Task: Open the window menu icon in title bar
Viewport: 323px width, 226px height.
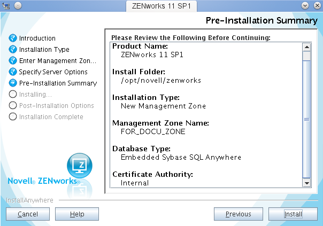Action: tap(6, 5)
